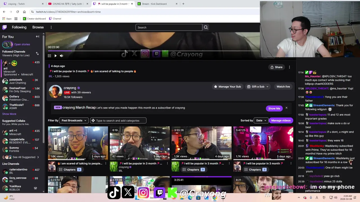This screenshot has height=202, width=360.
Task: Play the paused video
Action: coord(55,56)
